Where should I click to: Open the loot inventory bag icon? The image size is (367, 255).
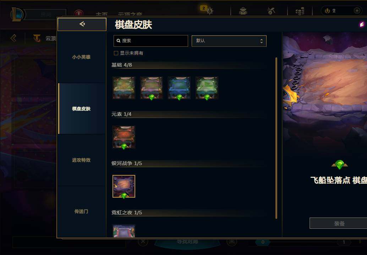pyautogui.click(x=243, y=11)
